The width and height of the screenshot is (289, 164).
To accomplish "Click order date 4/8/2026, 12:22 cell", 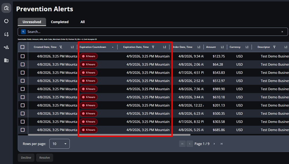I will 191,105.
